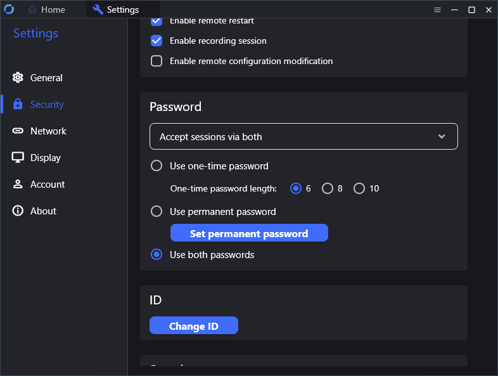Choose one-time password length 8
Image resolution: width=498 pixels, height=376 pixels.
328,188
